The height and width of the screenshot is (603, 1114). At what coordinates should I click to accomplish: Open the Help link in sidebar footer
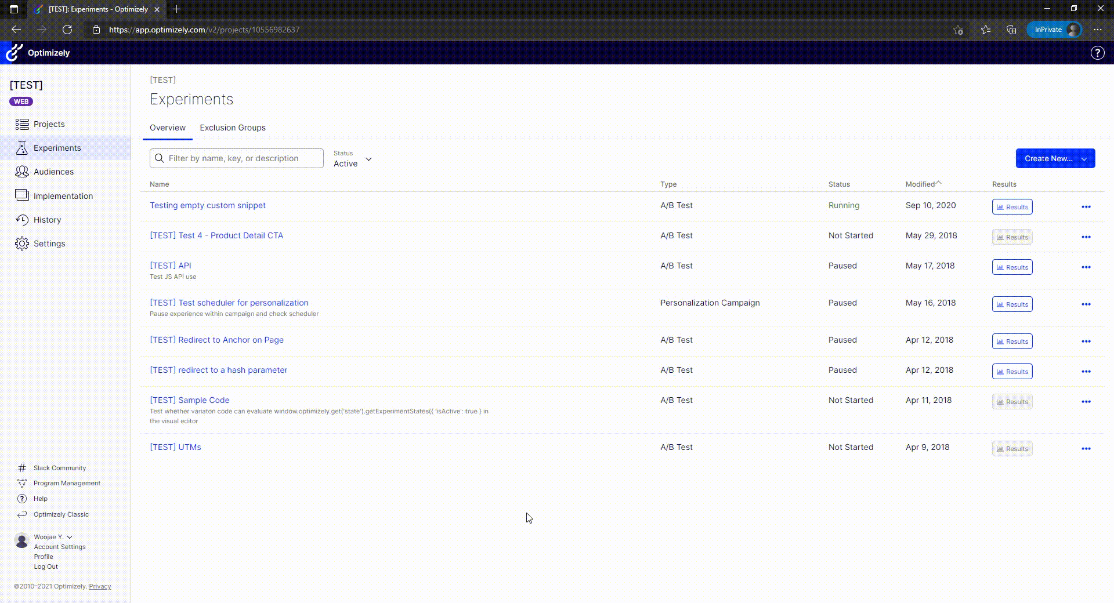pos(40,499)
